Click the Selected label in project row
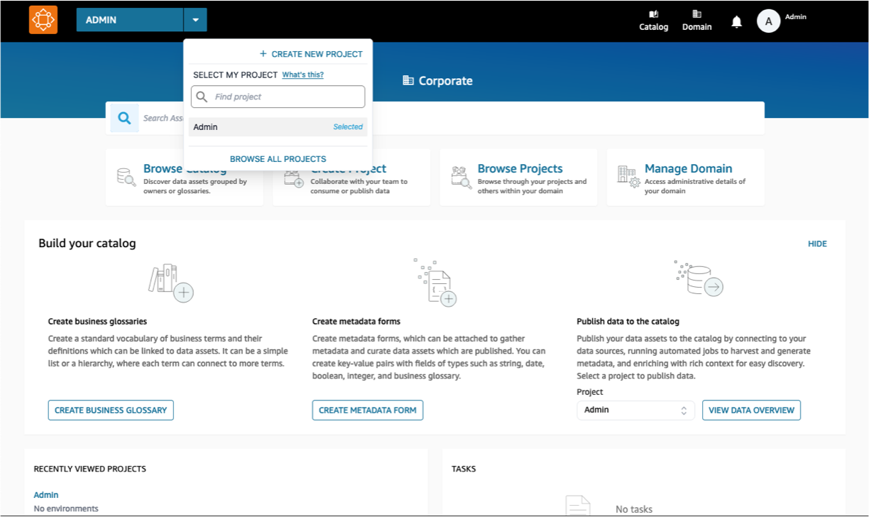The height and width of the screenshot is (517, 869). pyautogui.click(x=348, y=127)
